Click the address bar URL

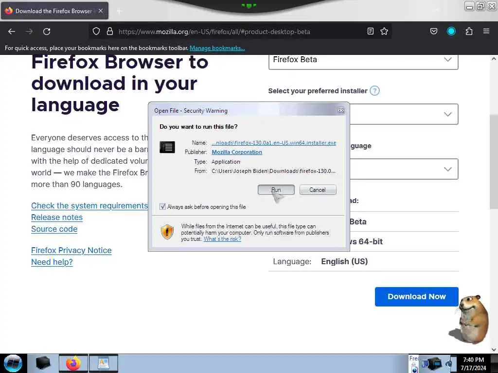[214, 32]
